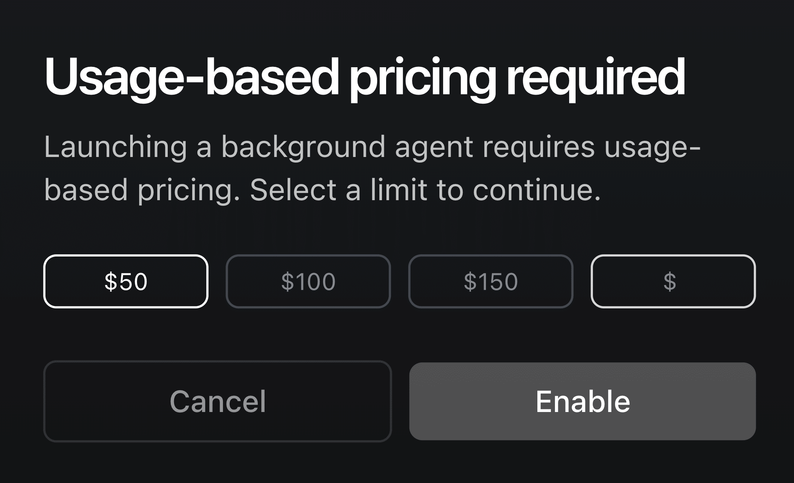
Task: Set spending limit to $150
Action: tap(490, 282)
